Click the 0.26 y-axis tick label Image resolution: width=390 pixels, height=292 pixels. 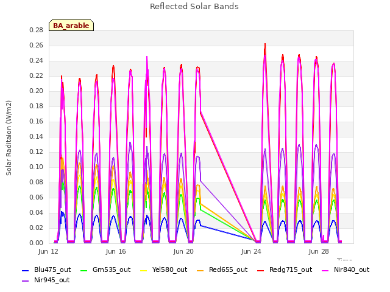(x=37, y=45)
